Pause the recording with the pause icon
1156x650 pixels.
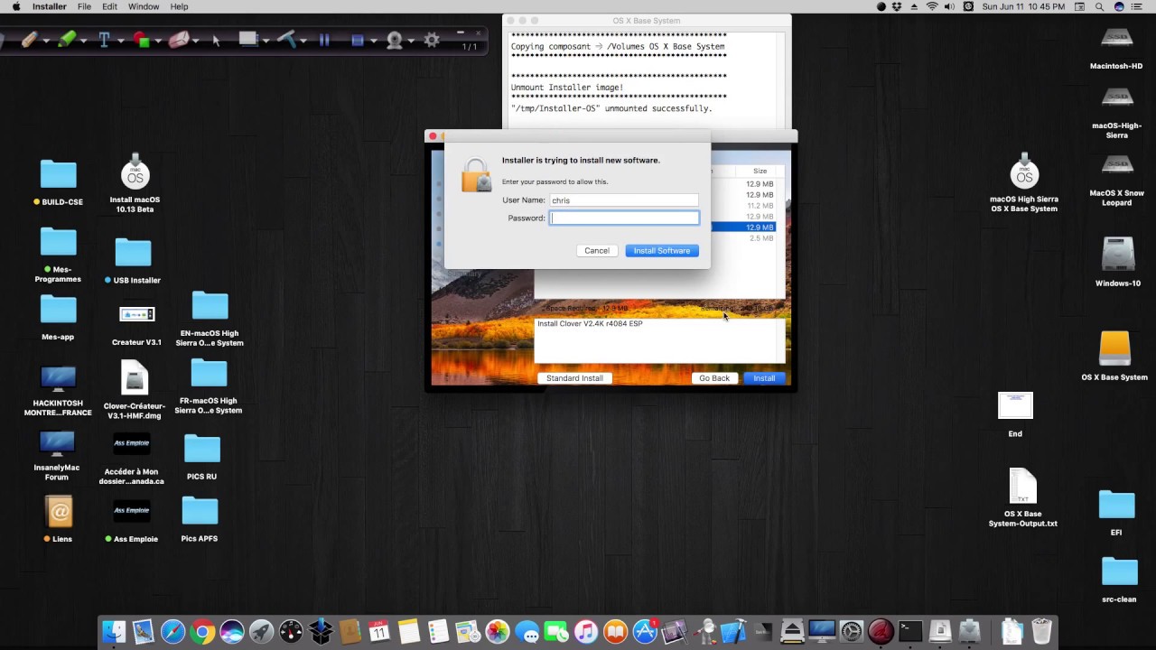pyautogui.click(x=325, y=40)
